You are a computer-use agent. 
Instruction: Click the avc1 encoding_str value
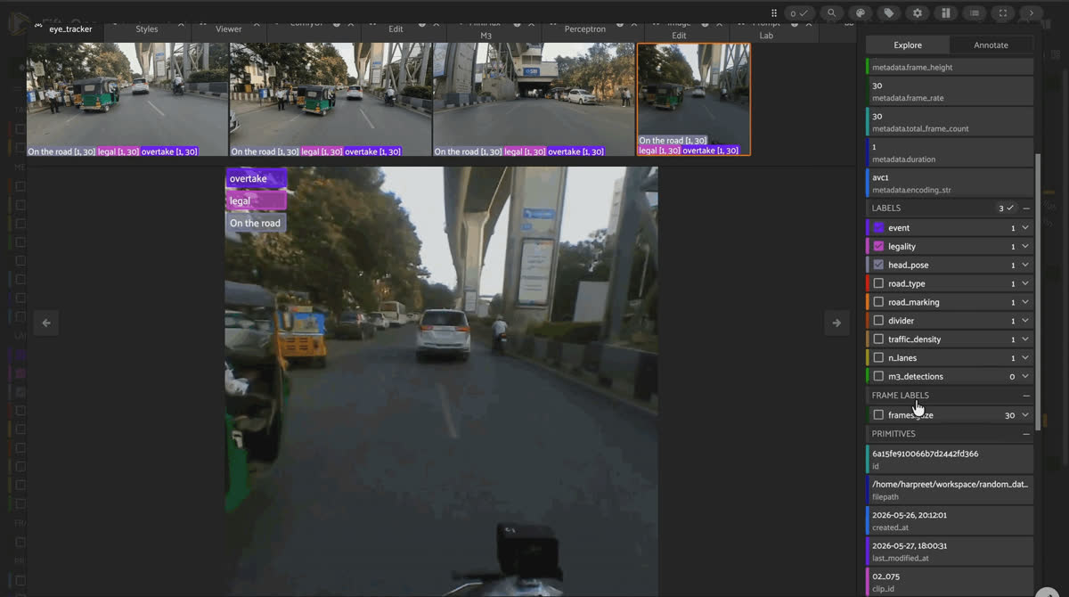tap(880, 177)
